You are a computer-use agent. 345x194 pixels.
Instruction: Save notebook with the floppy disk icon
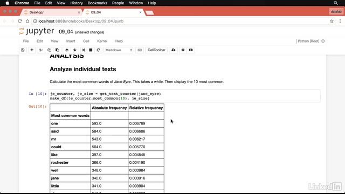[23, 50]
